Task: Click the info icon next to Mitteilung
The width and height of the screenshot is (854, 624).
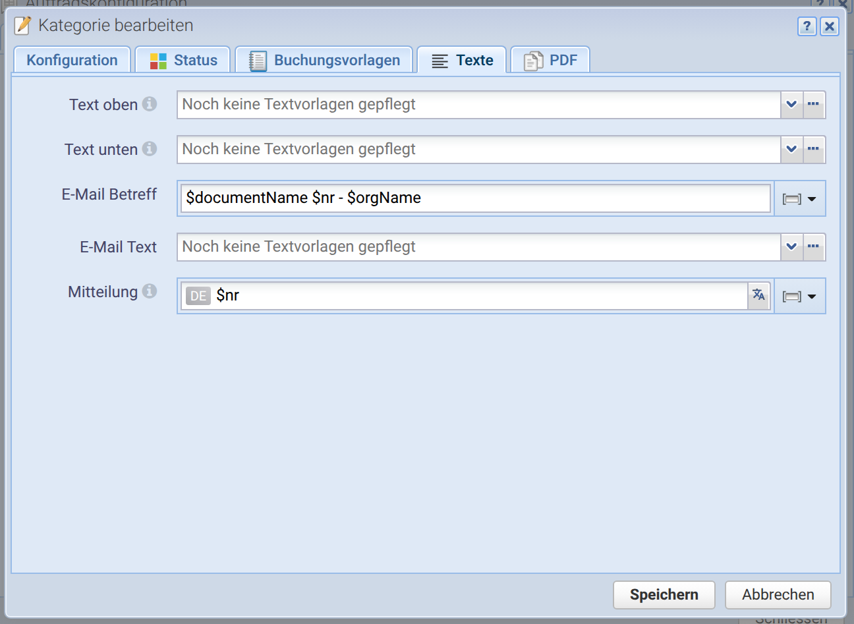Action: coord(150,291)
